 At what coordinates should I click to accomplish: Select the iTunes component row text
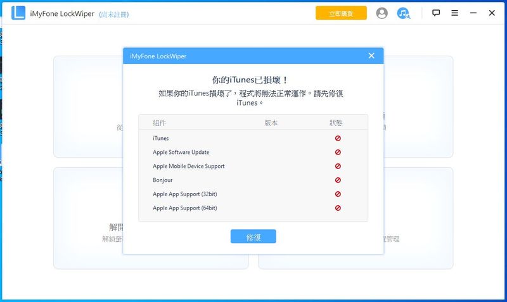coord(161,138)
